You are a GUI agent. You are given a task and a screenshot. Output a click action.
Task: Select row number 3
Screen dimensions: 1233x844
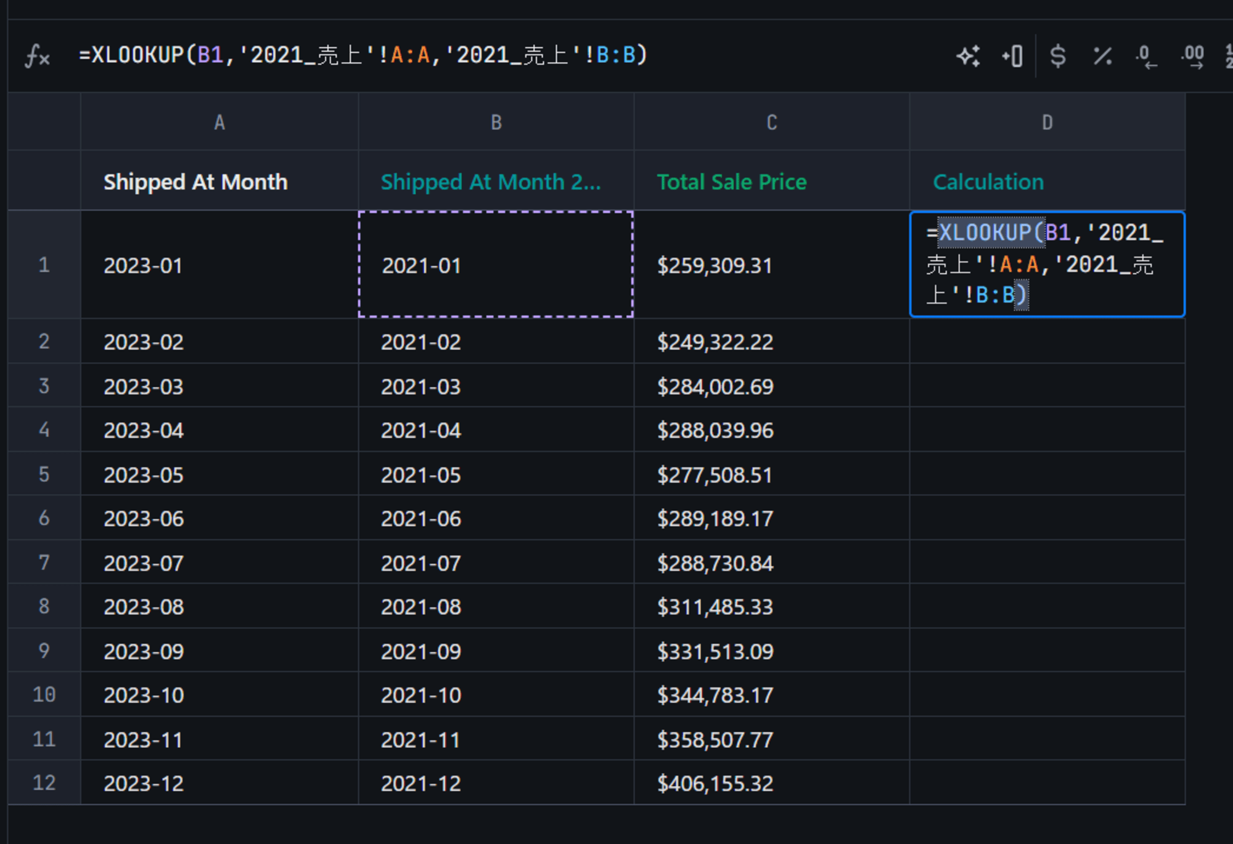pyautogui.click(x=44, y=386)
